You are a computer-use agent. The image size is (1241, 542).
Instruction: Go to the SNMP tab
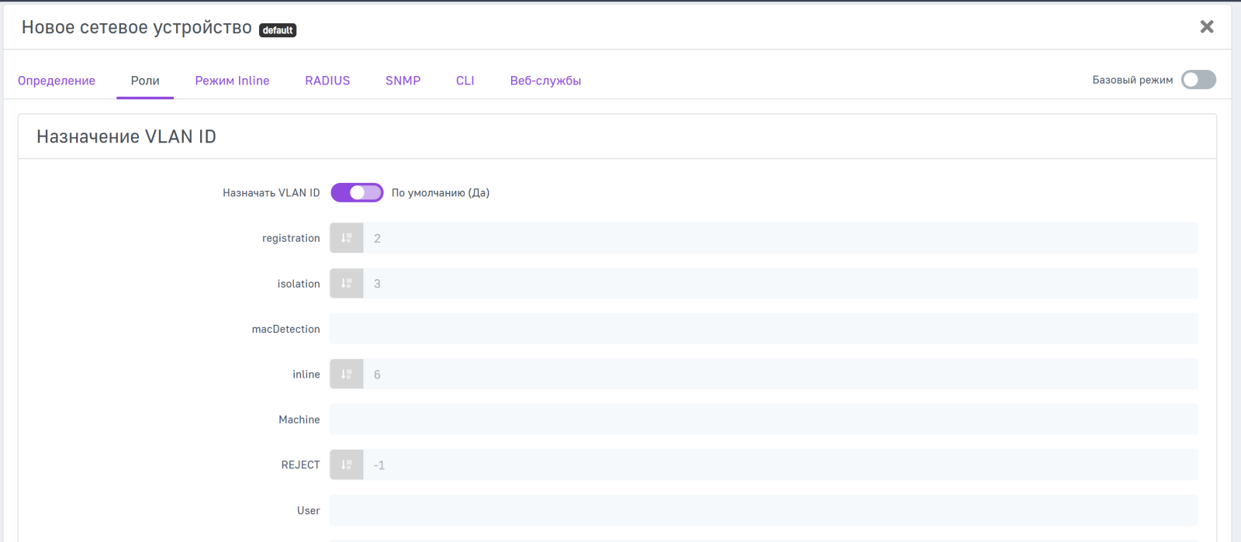(x=403, y=81)
